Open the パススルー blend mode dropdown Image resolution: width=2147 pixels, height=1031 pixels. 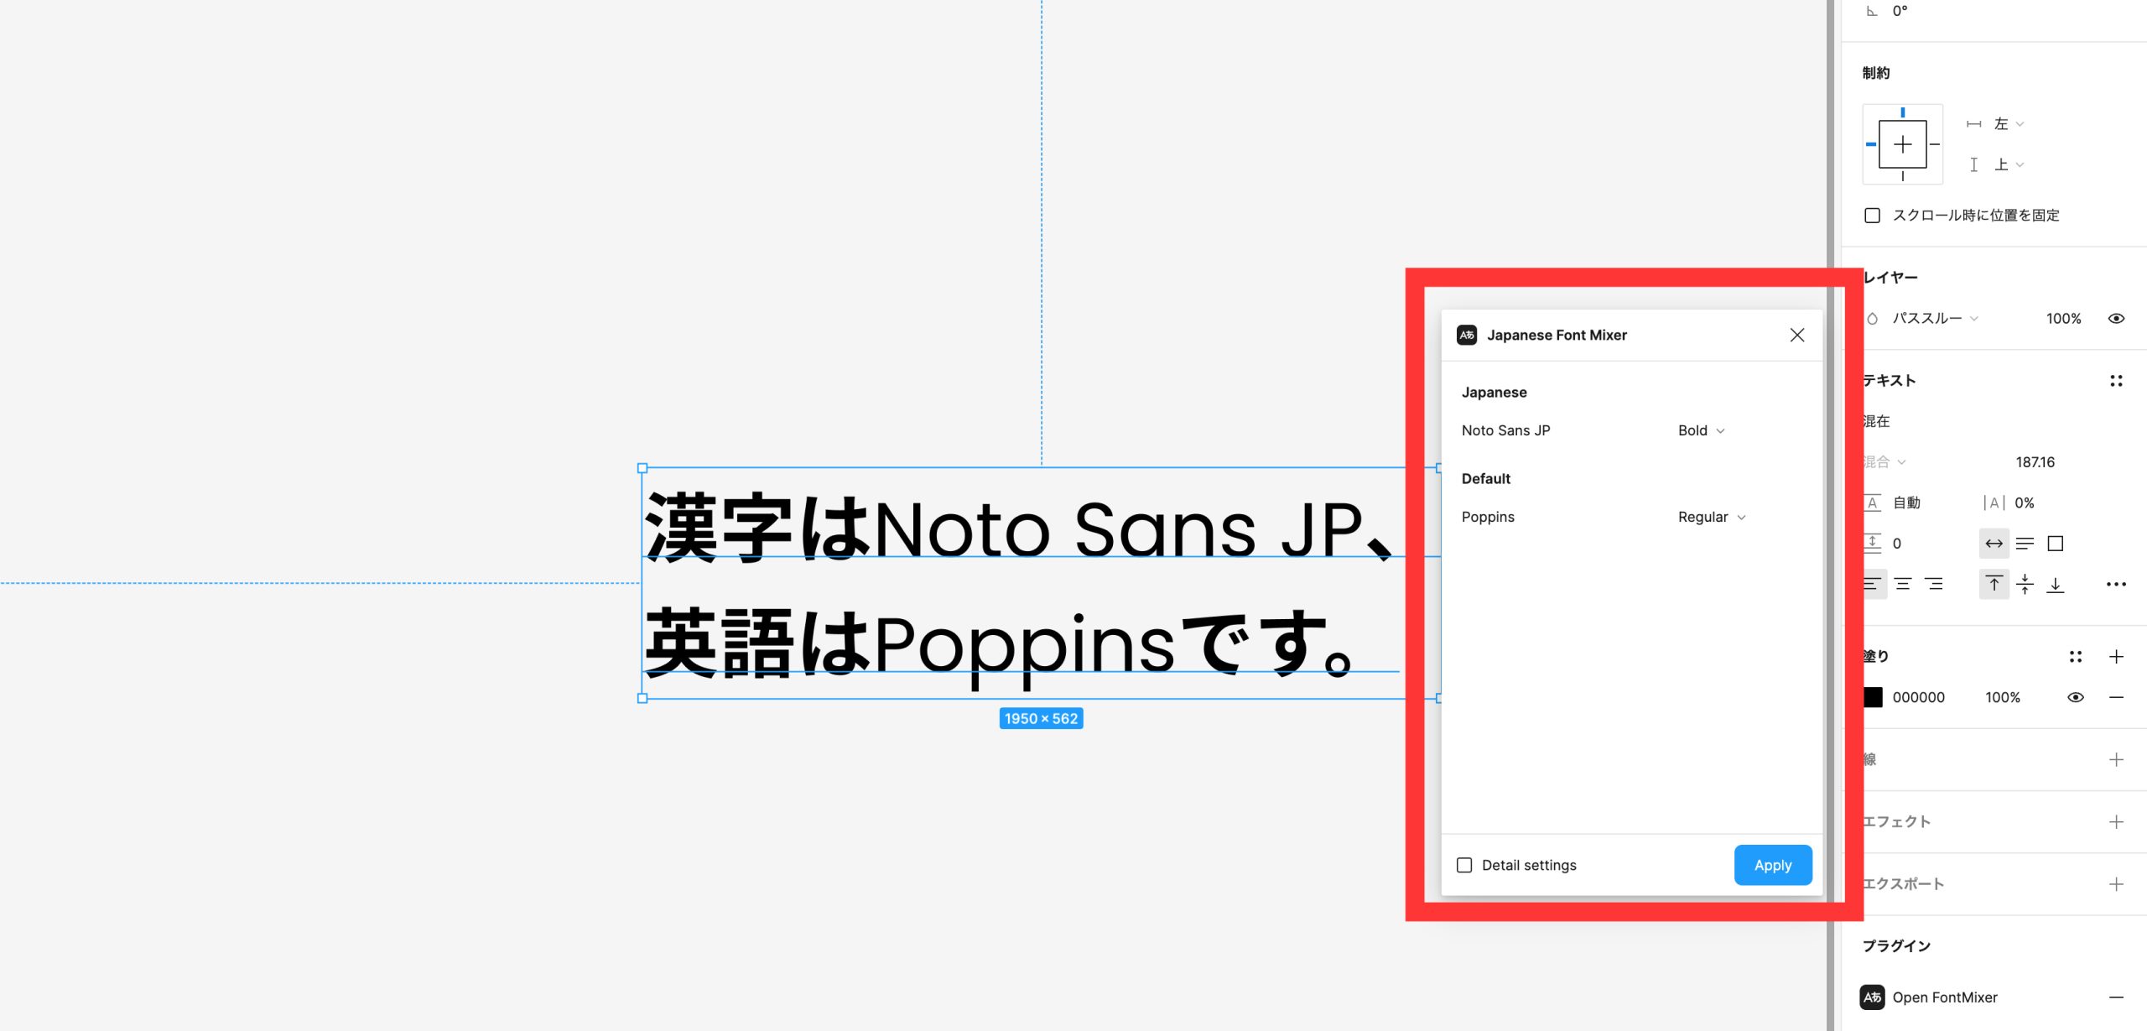(x=1935, y=319)
